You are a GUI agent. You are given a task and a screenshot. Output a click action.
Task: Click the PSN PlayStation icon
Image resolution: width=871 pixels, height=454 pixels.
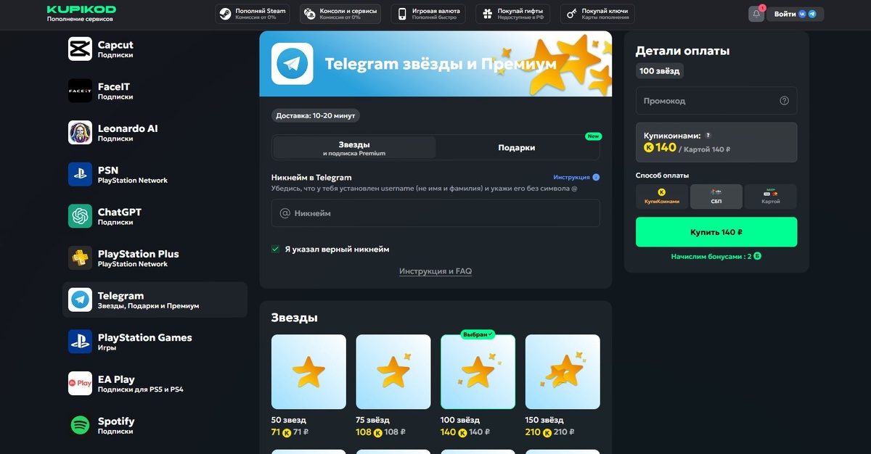(80, 174)
